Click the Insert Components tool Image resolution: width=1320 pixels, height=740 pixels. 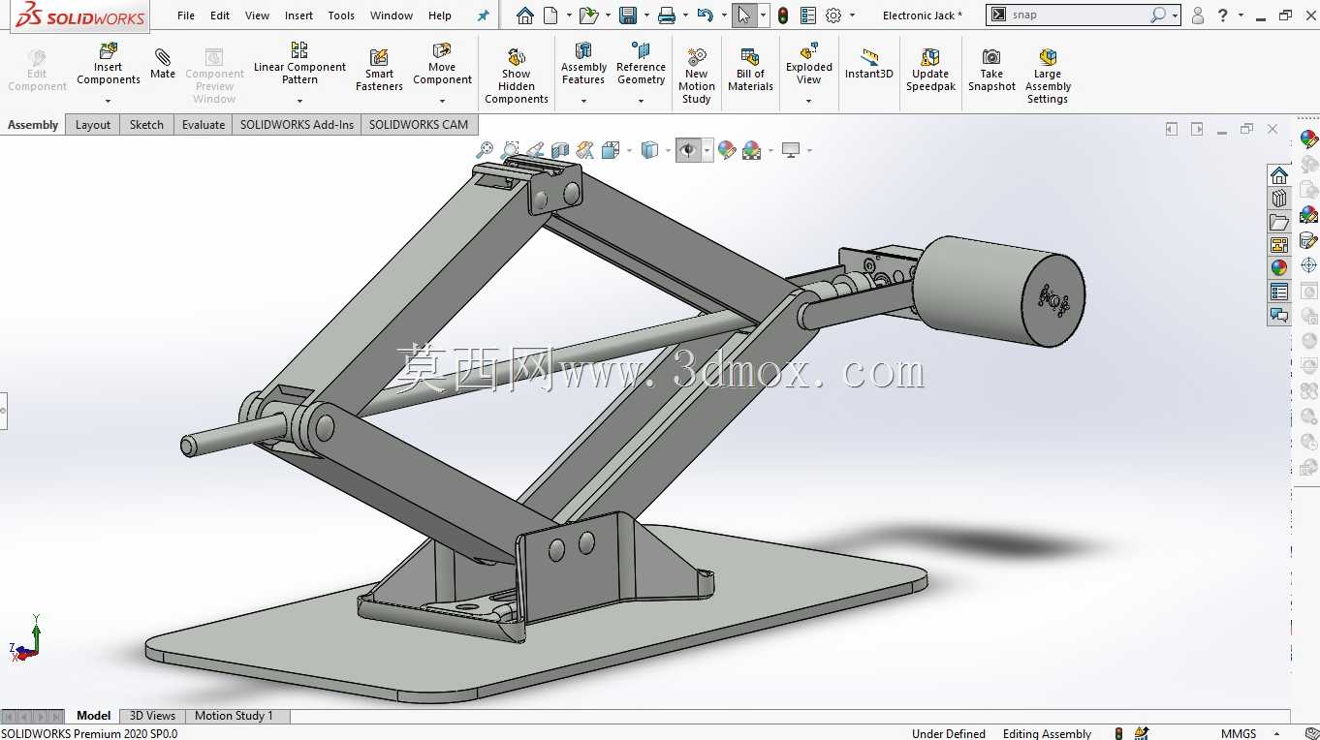(109, 64)
